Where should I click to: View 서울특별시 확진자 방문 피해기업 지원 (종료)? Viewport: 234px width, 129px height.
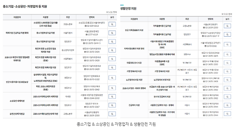112,59
